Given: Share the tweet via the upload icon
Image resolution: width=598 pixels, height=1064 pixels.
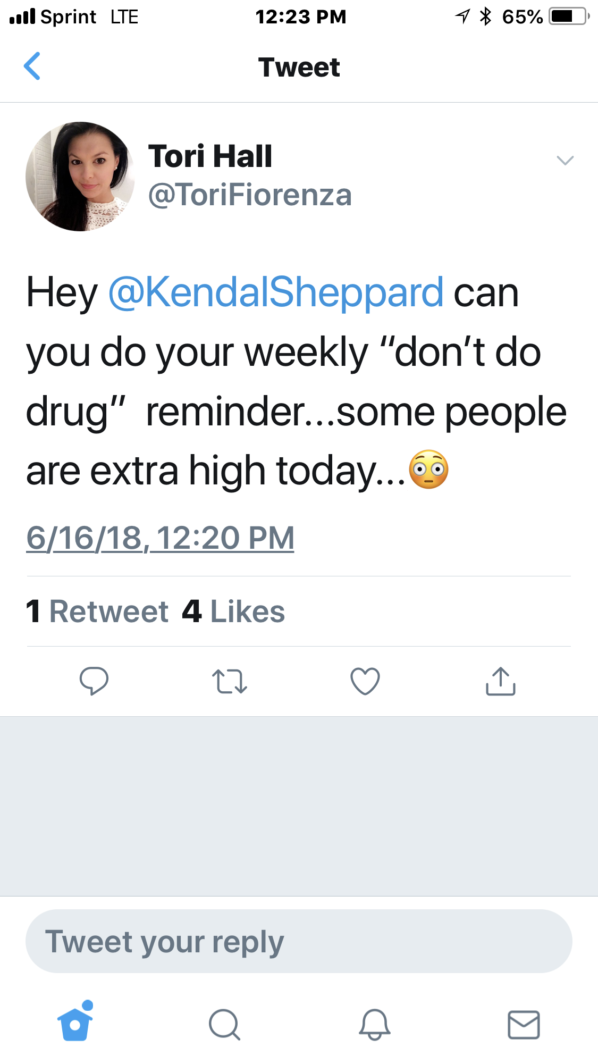Looking at the screenshot, I should (x=501, y=681).
